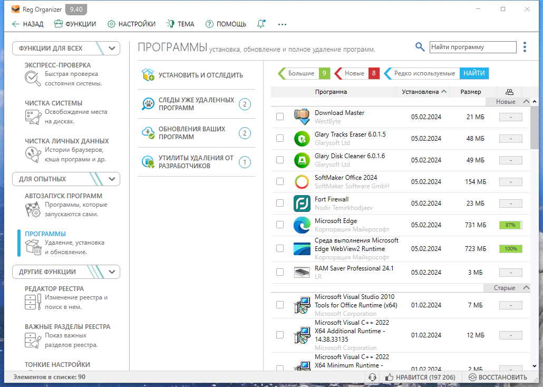Collapse the ФУНКЦИИ ДЛЯ ВСЕХ section
The image size is (543, 387).
point(112,48)
